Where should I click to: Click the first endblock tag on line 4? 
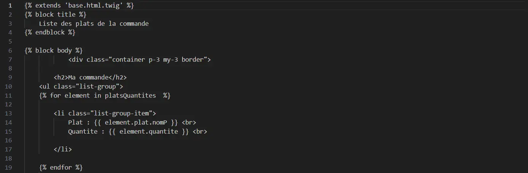(50, 33)
